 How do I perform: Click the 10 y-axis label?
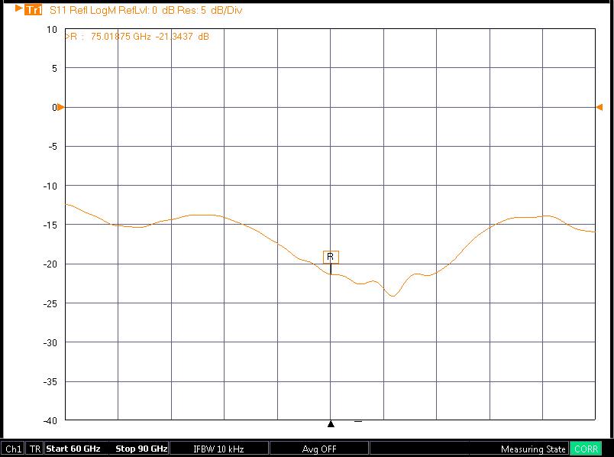52,29
